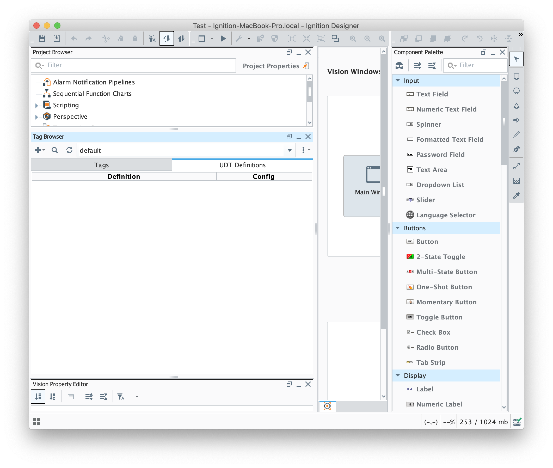This screenshot has height=468, width=553.
Task: Open the property filter dropdown arrow
Action: (x=137, y=397)
